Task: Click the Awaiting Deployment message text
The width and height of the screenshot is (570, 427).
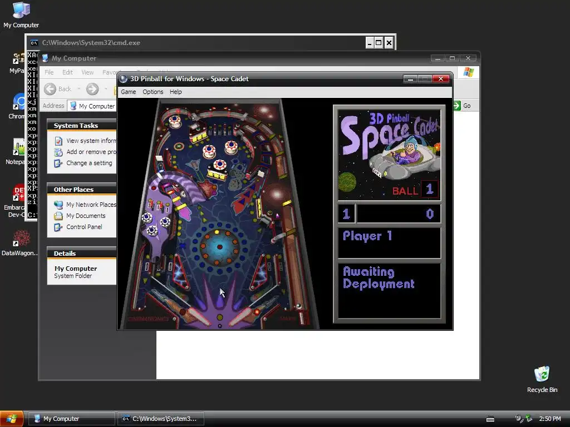Action: pyautogui.click(x=379, y=278)
